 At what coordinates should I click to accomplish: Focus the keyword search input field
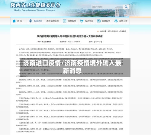click(x=107, y=7)
